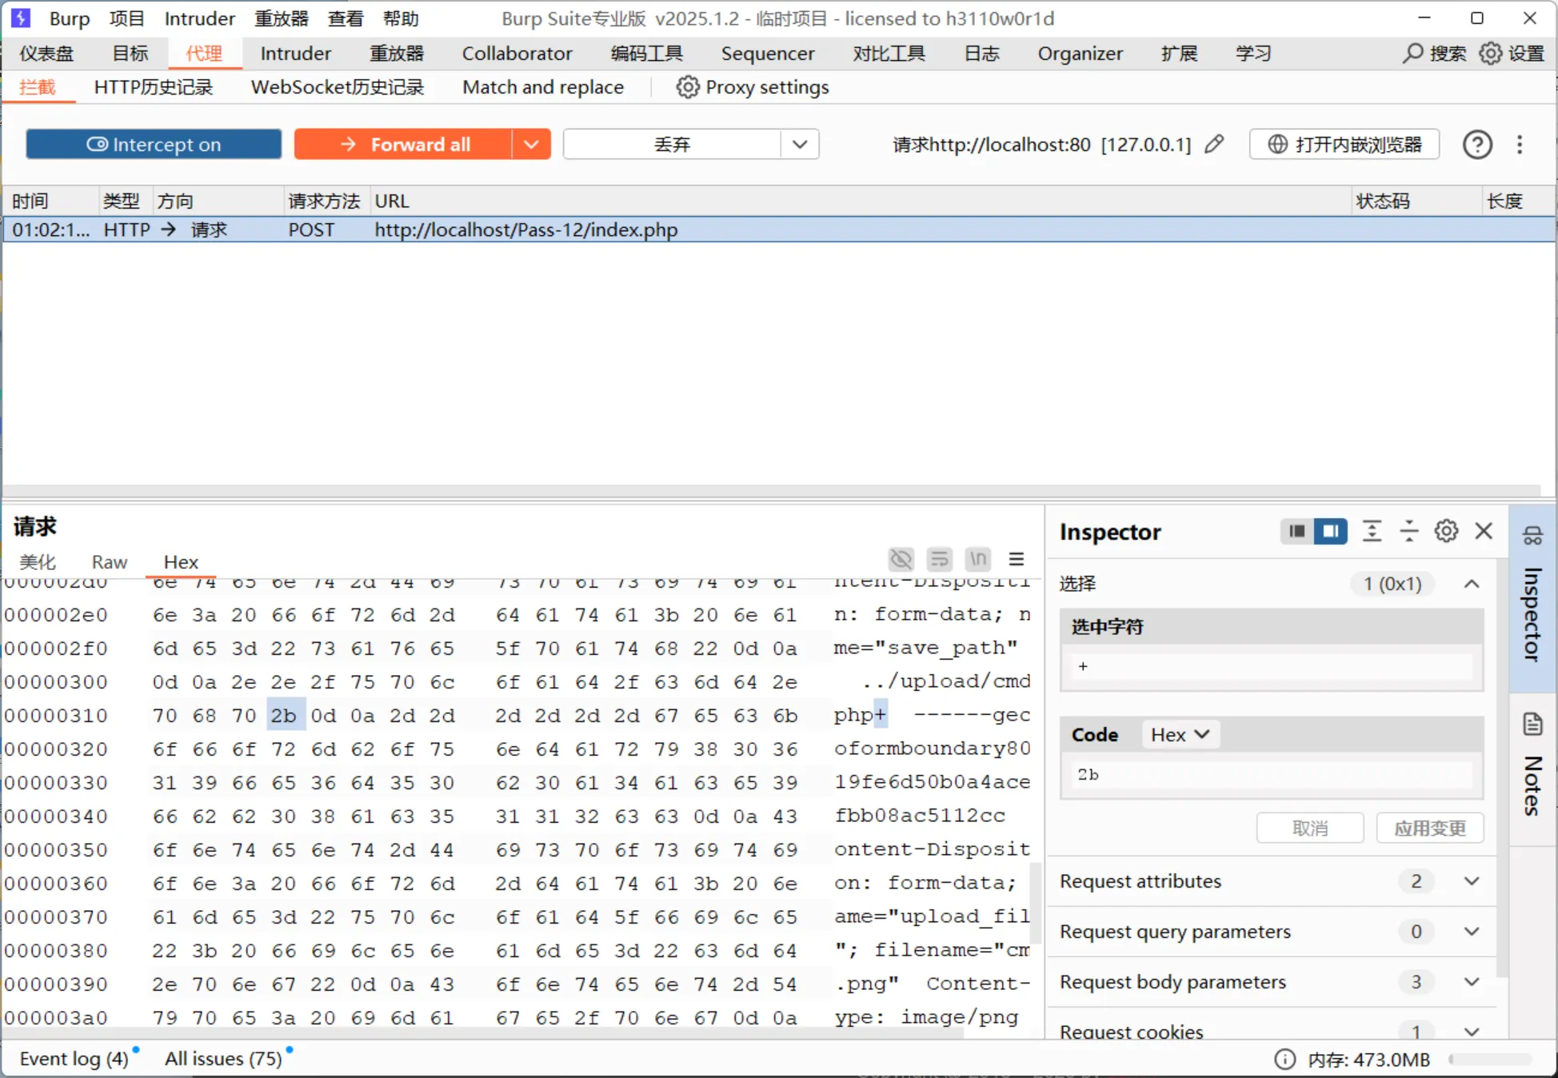Click the 应用变更 button

(x=1429, y=828)
